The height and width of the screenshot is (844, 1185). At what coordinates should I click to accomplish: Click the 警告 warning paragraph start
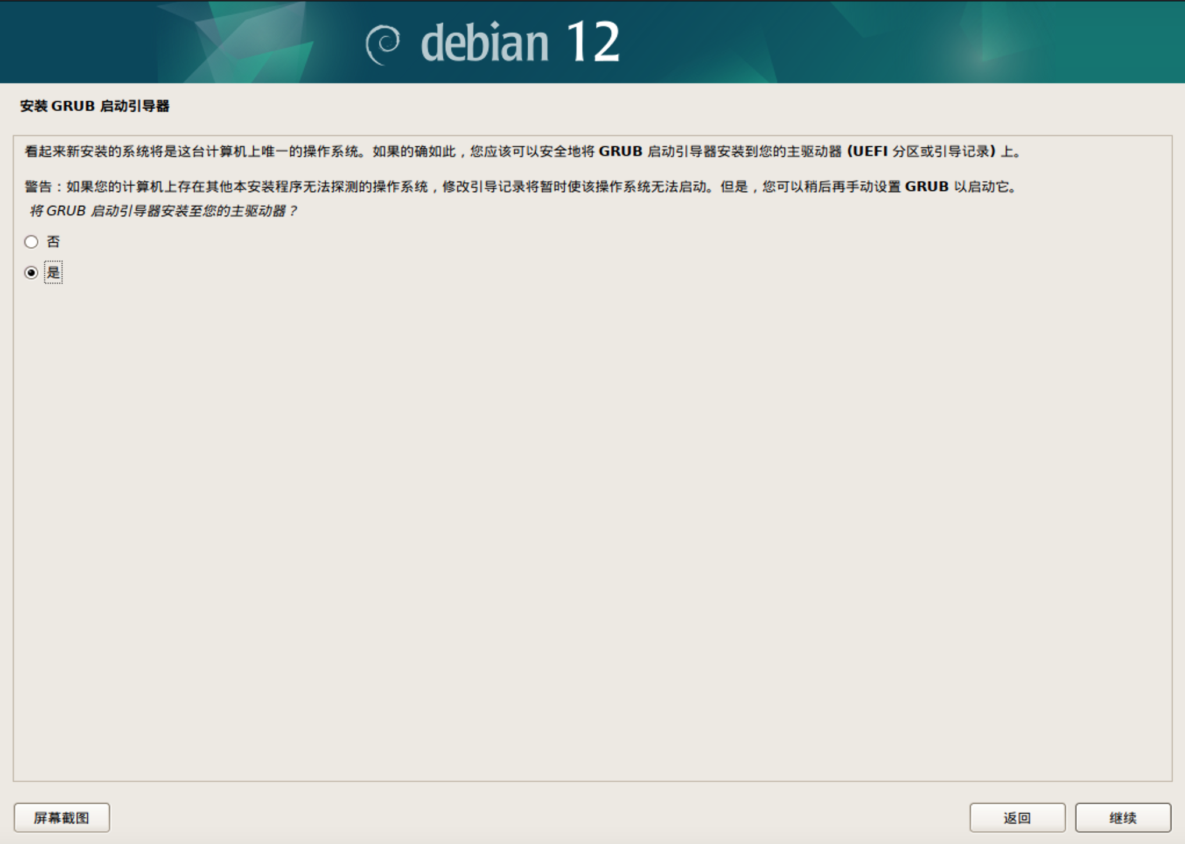pos(38,187)
